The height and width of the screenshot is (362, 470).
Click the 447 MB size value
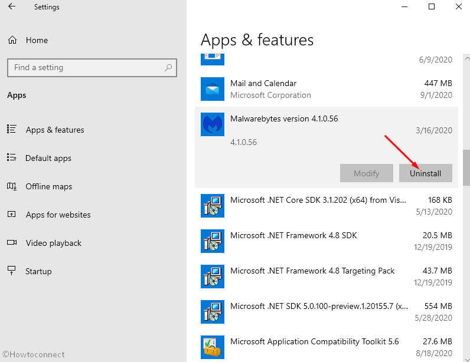click(x=438, y=83)
